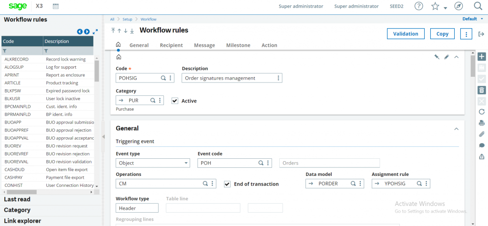Open Event code POH actions dots
Screen dimensions: 488x226
pos(268,163)
